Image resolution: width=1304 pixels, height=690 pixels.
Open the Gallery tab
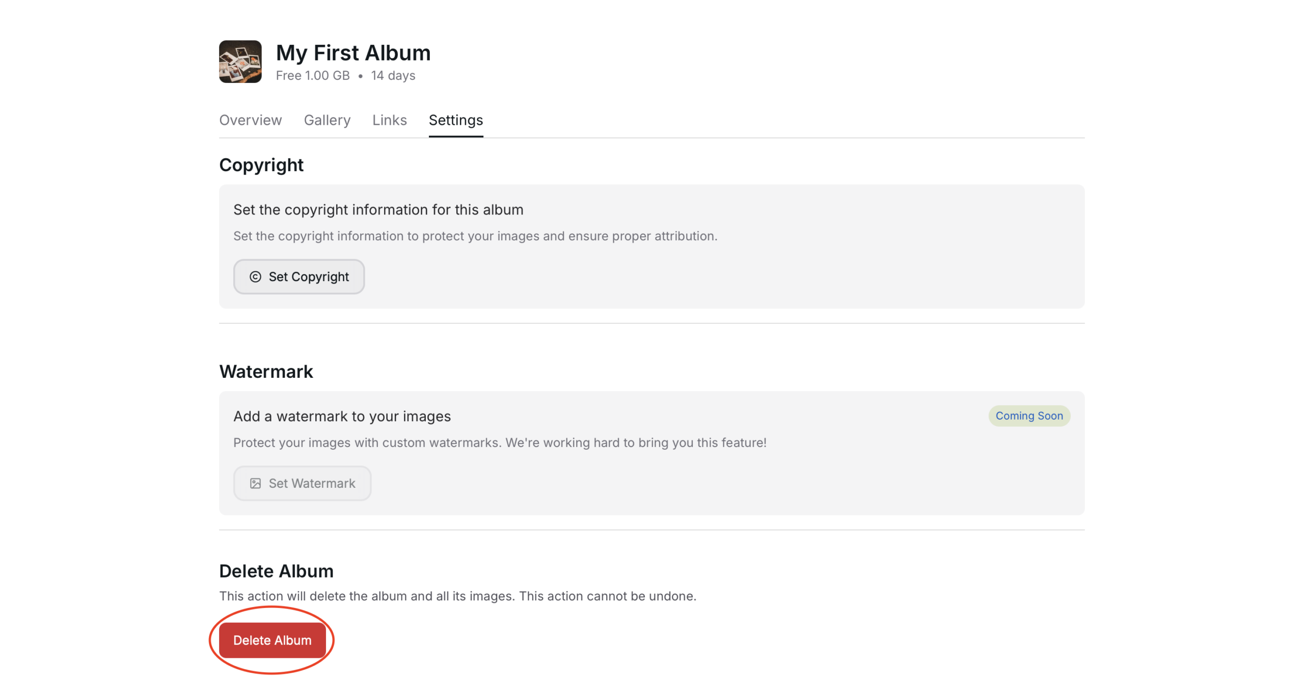(327, 120)
